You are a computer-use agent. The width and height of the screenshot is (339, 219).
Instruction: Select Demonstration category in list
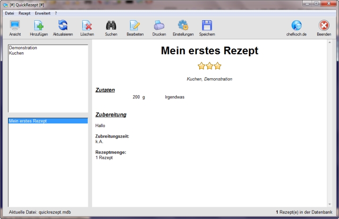click(x=23, y=48)
